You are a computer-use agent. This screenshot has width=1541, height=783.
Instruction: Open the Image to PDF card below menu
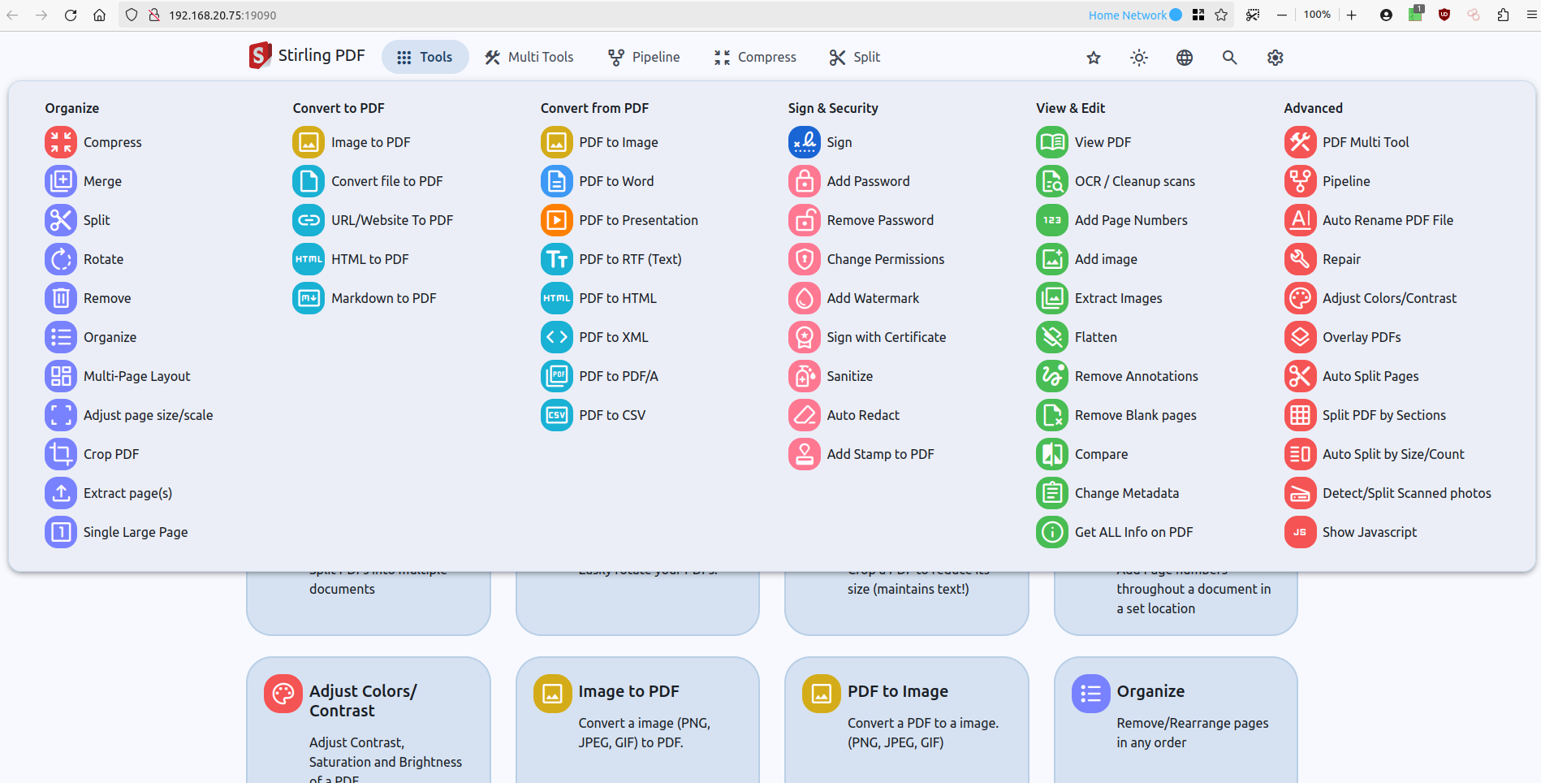[x=637, y=720]
